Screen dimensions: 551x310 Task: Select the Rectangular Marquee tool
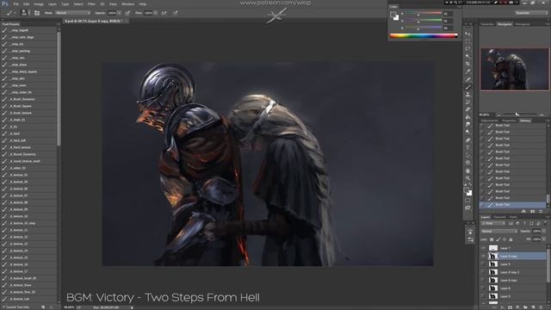point(467,41)
